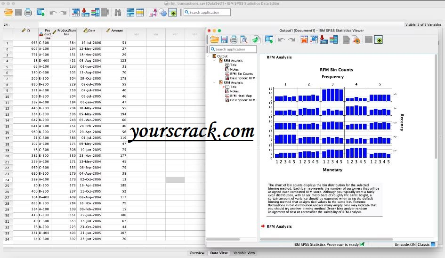Open Print Preview in Viewer toolbar
This screenshot has height=258, width=445.
click(x=243, y=40)
